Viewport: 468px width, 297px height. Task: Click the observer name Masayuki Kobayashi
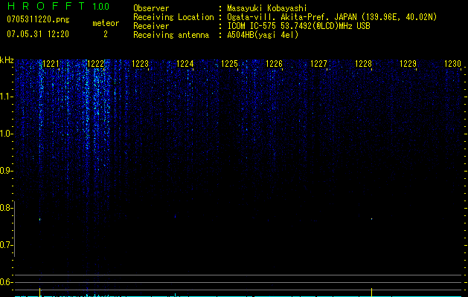tap(267, 8)
